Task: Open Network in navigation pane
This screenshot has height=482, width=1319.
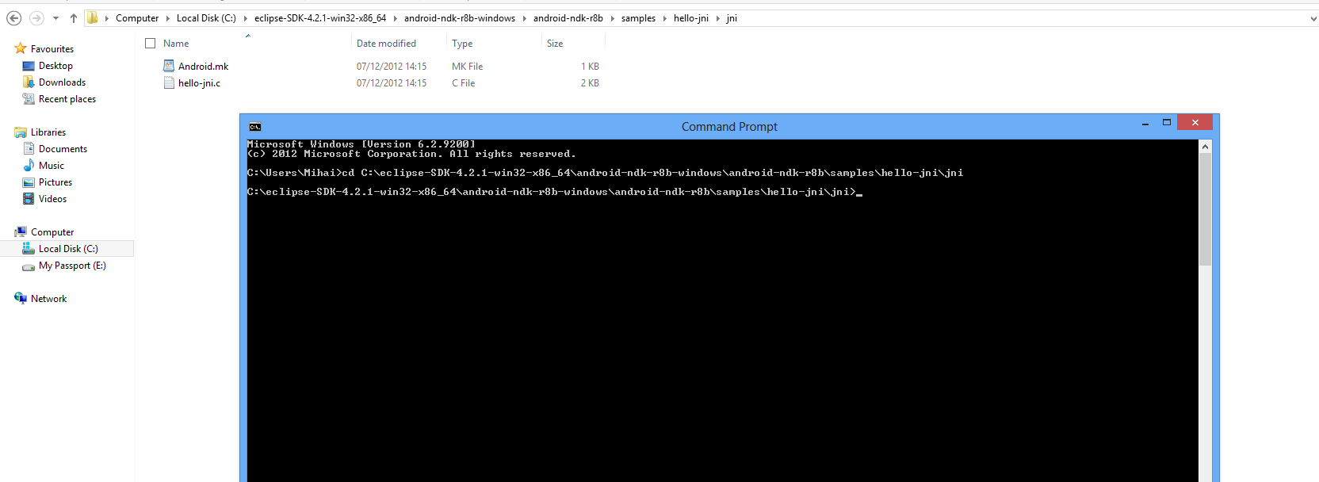Action: click(x=48, y=299)
